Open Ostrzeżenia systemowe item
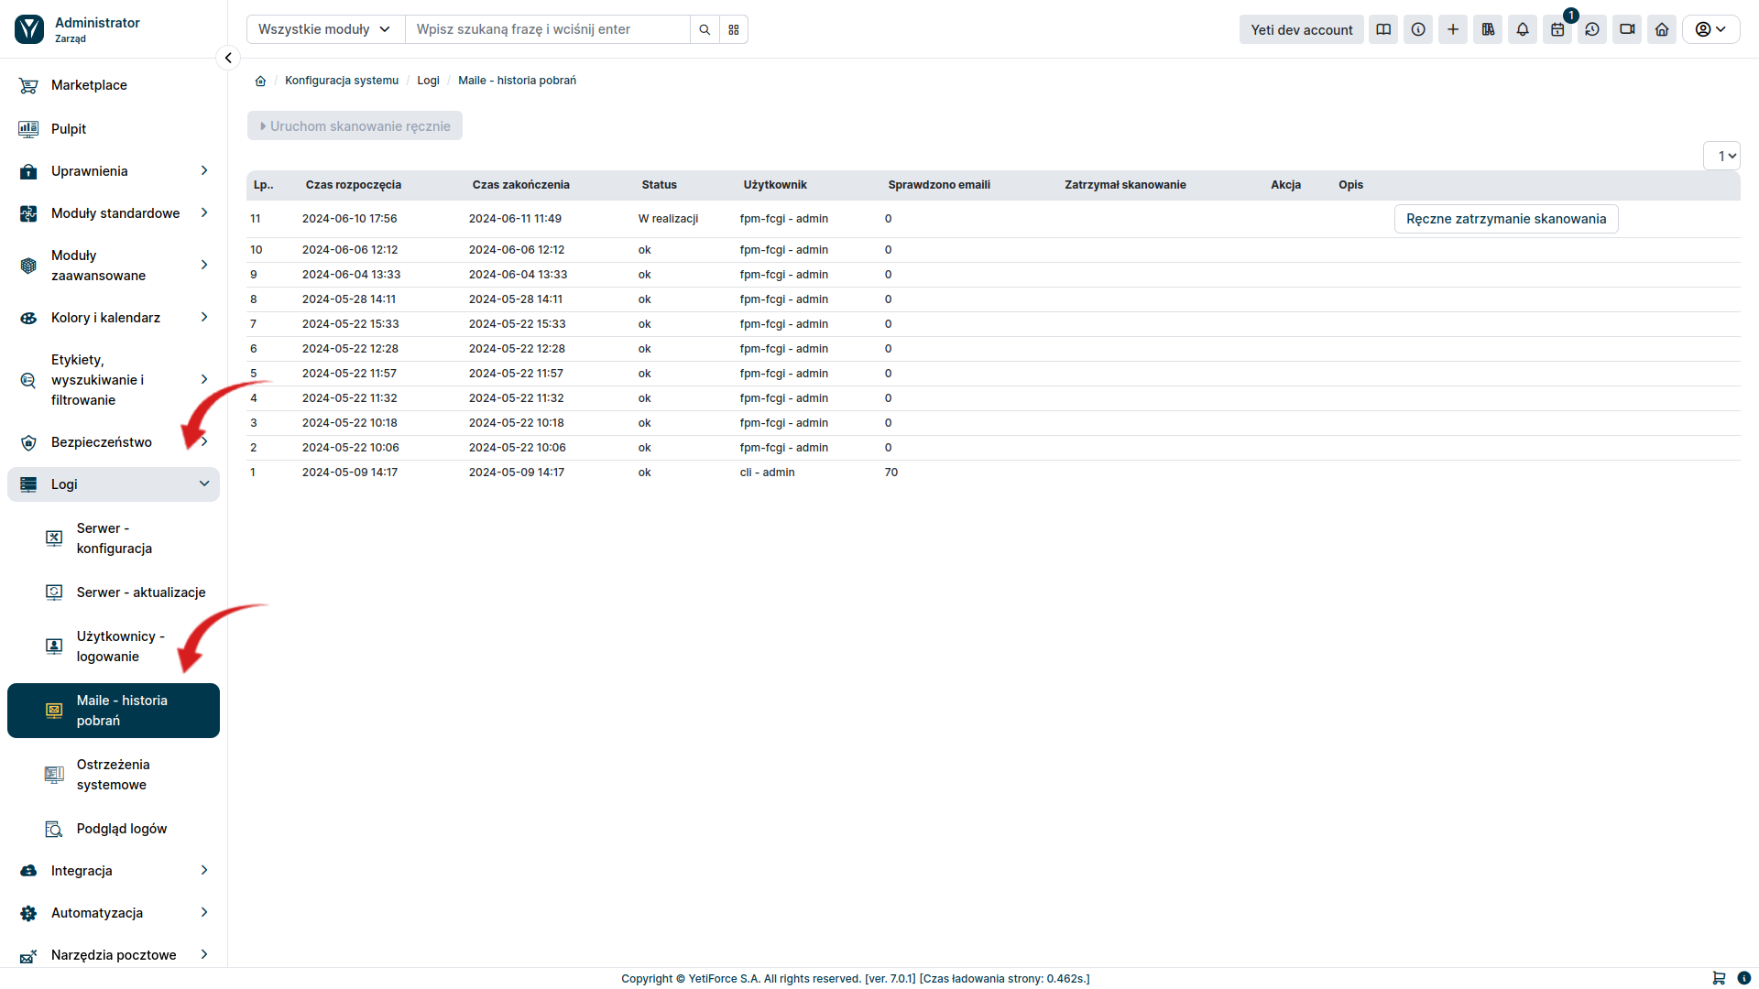The width and height of the screenshot is (1759, 989). pos(114,775)
